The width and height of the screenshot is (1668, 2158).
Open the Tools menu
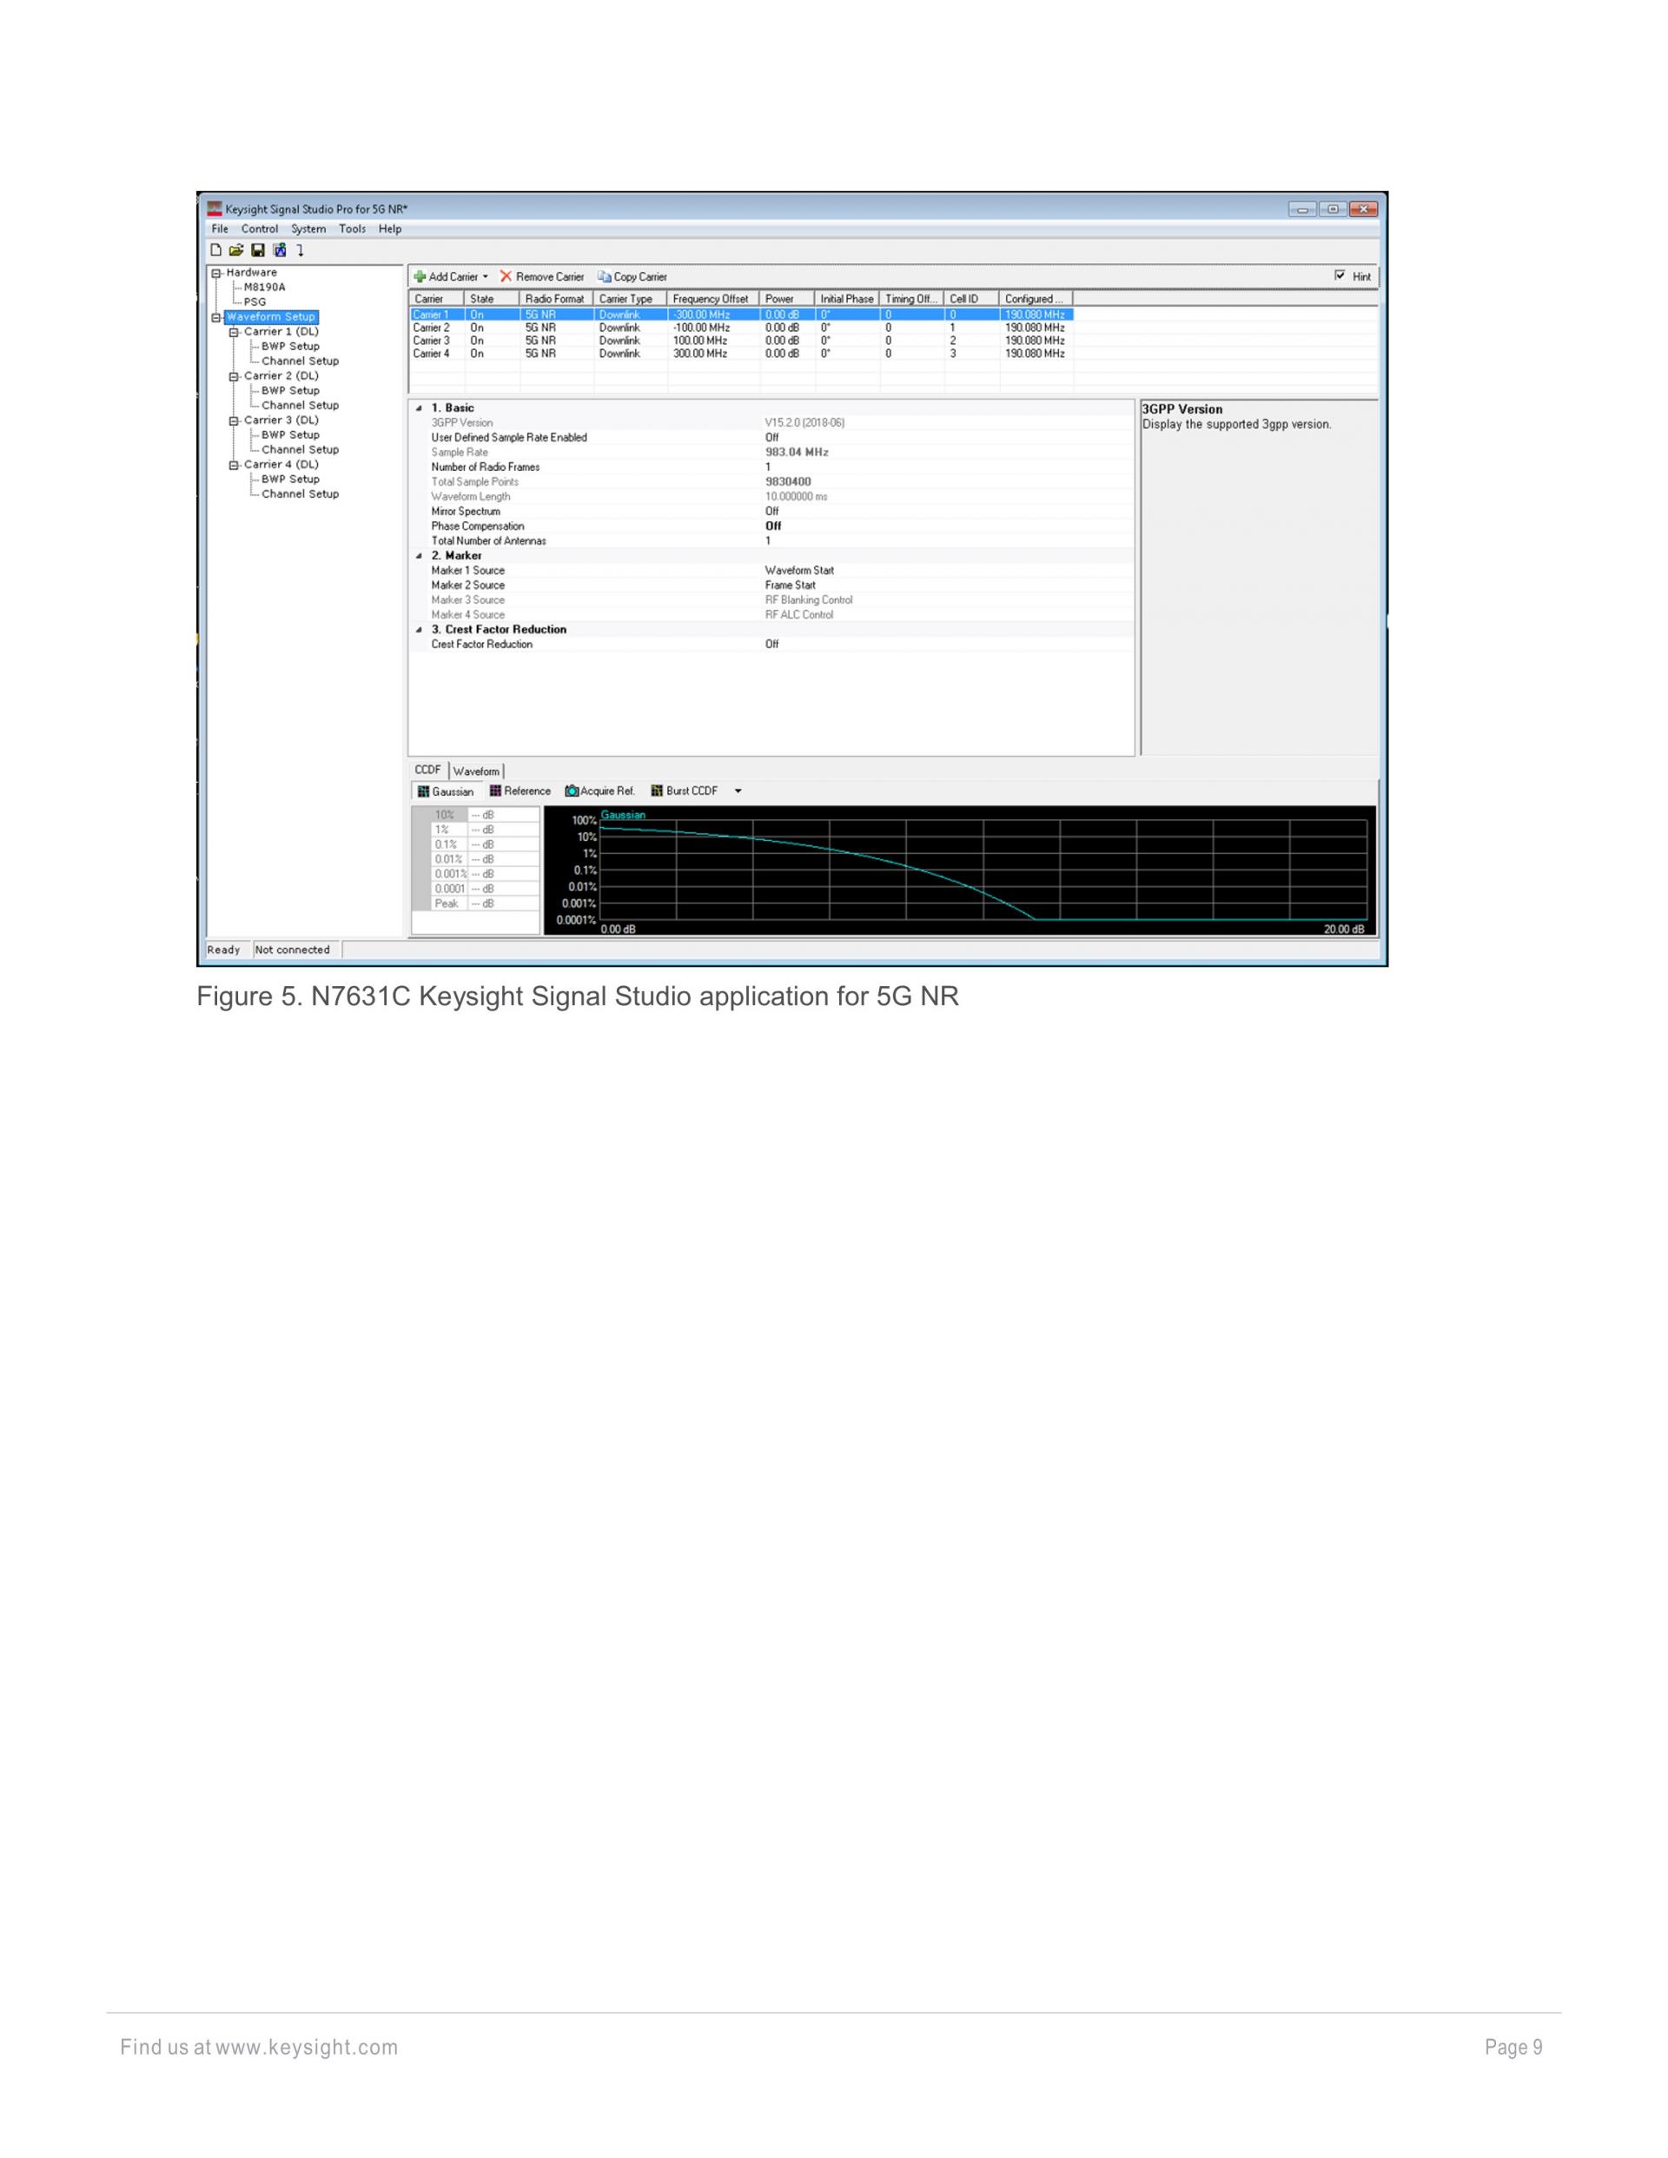tap(352, 229)
